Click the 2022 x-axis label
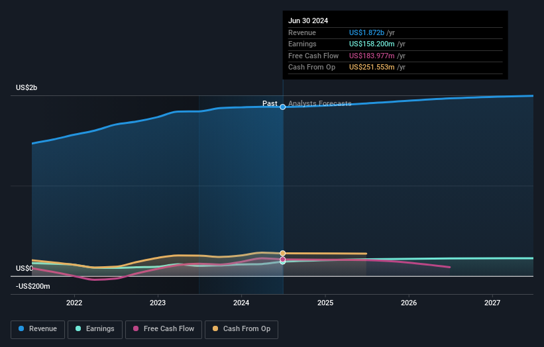This screenshot has width=544, height=347. 74,303
